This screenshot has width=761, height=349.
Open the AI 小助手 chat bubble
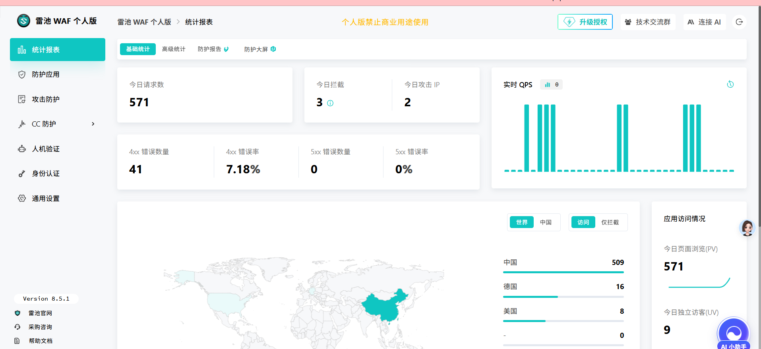pyautogui.click(x=734, y=334)
